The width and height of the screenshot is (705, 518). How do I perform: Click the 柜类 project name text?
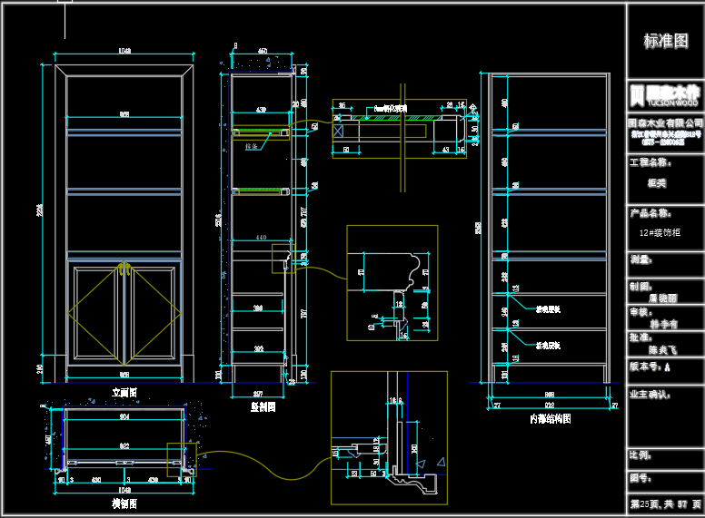[656, 182]
